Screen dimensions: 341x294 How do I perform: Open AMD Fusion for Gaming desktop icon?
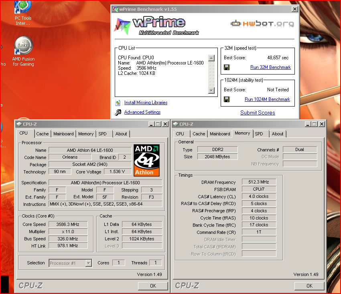[x=23, y=51]
